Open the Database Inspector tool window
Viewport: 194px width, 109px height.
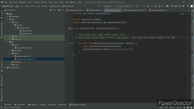point(78,105)
